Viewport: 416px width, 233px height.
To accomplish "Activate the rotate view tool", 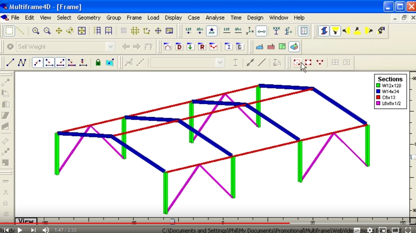I will [70, 31].
